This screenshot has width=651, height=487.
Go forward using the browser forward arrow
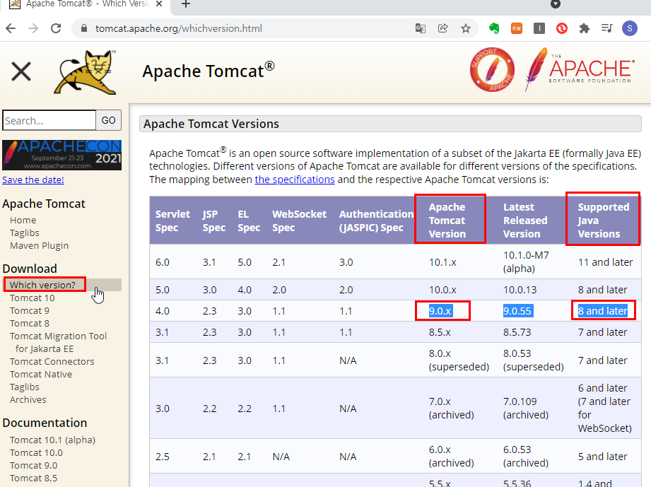click(33, 28)
